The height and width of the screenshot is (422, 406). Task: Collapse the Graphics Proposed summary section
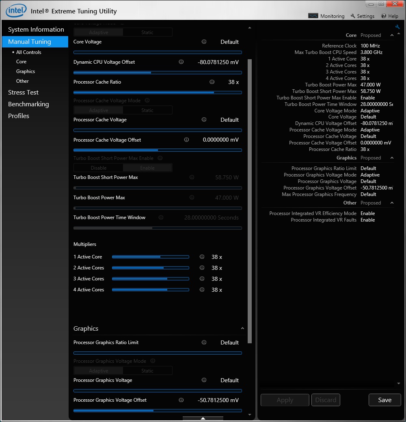coord(392,158)
